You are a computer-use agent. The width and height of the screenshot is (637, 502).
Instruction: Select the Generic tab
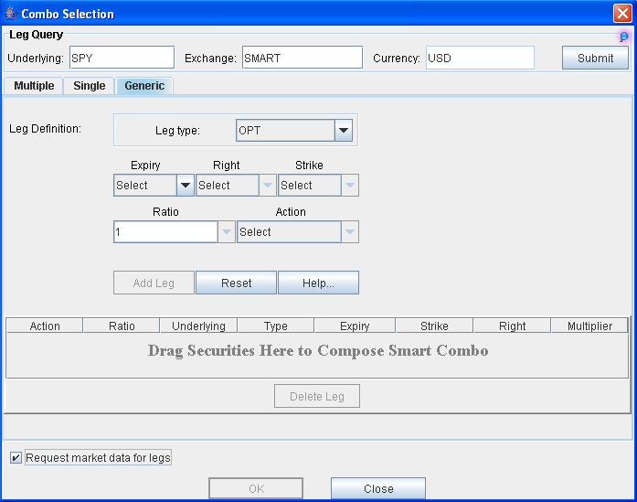[x=144, y=86]
